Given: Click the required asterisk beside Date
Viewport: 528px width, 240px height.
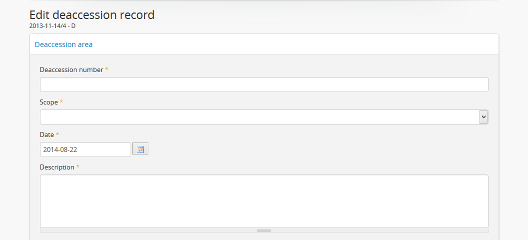Looking at the screenshot, I should pyautogui.click(x=57, y=134).
